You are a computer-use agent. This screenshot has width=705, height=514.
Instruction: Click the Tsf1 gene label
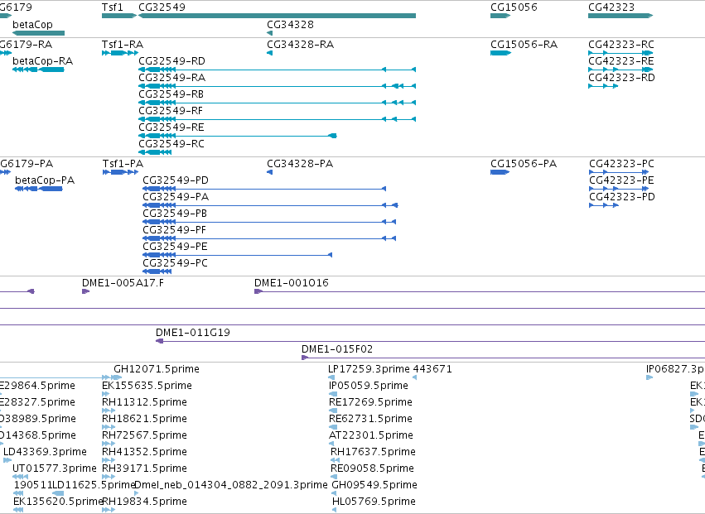pyautogui.click(x=112, y=7)
